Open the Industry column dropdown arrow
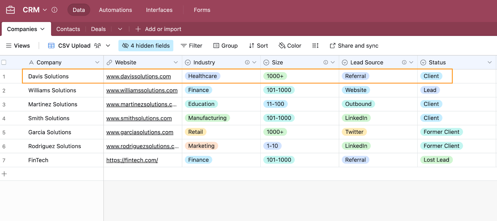The width and height of the screenshot is (497, 221). point(254,62)
